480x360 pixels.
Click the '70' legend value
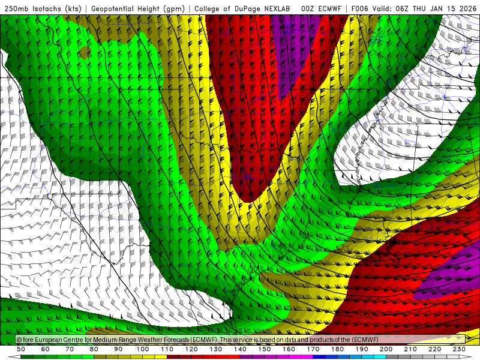click(x=70, y=349)
